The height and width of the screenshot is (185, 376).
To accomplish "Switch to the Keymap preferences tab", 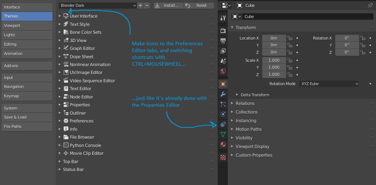I will (27, 96).
